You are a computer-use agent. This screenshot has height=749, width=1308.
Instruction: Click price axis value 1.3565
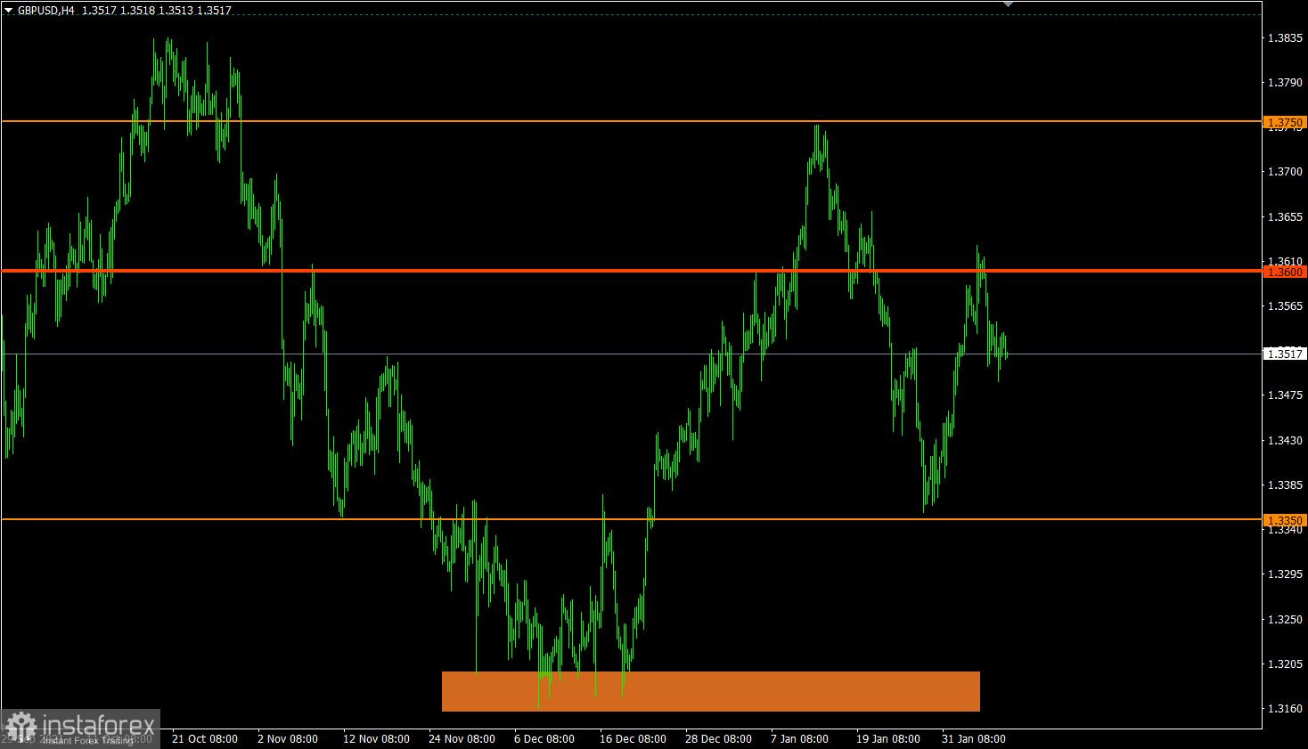(1285, 306)
